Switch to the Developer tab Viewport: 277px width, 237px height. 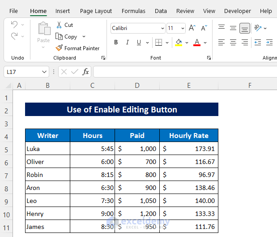click(x=238, y=11)
